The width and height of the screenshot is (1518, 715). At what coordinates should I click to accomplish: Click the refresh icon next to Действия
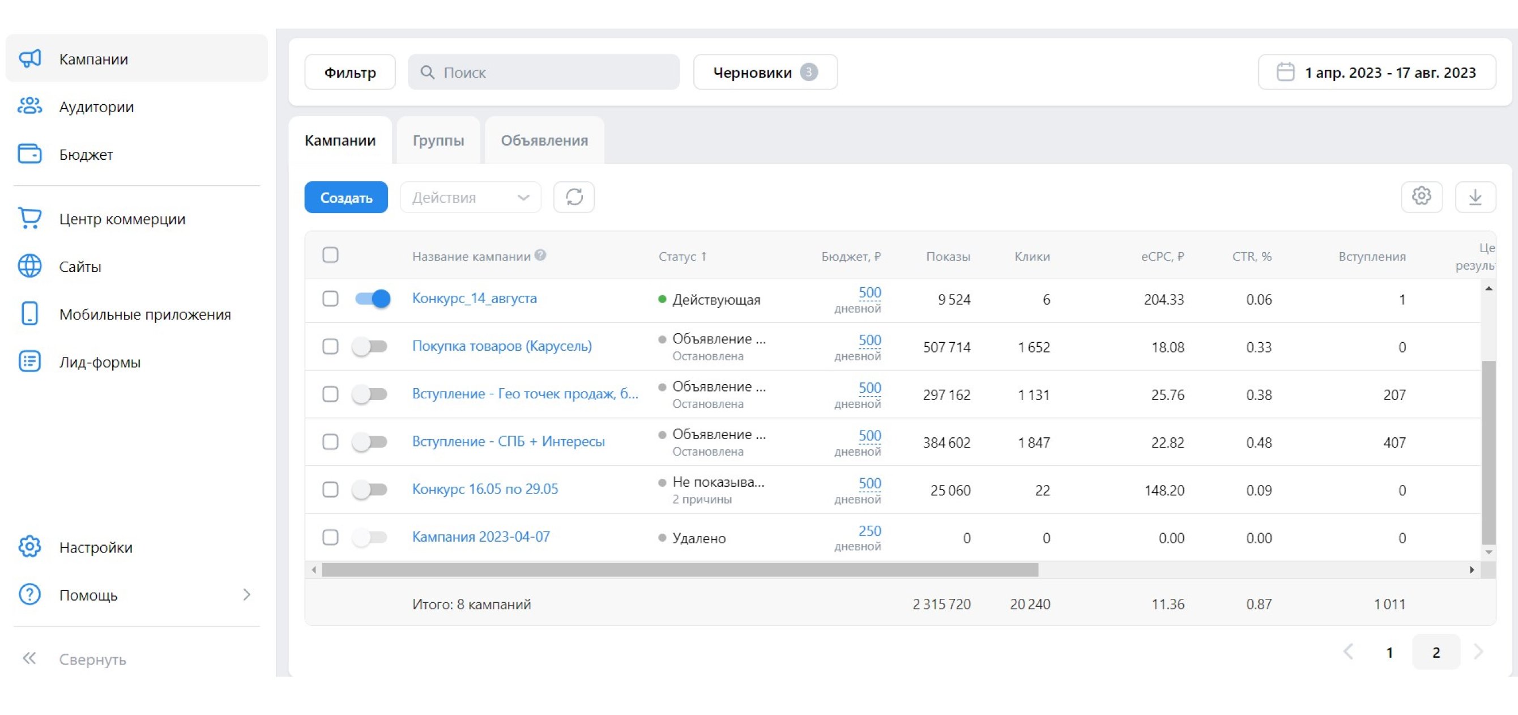[573, 197]
